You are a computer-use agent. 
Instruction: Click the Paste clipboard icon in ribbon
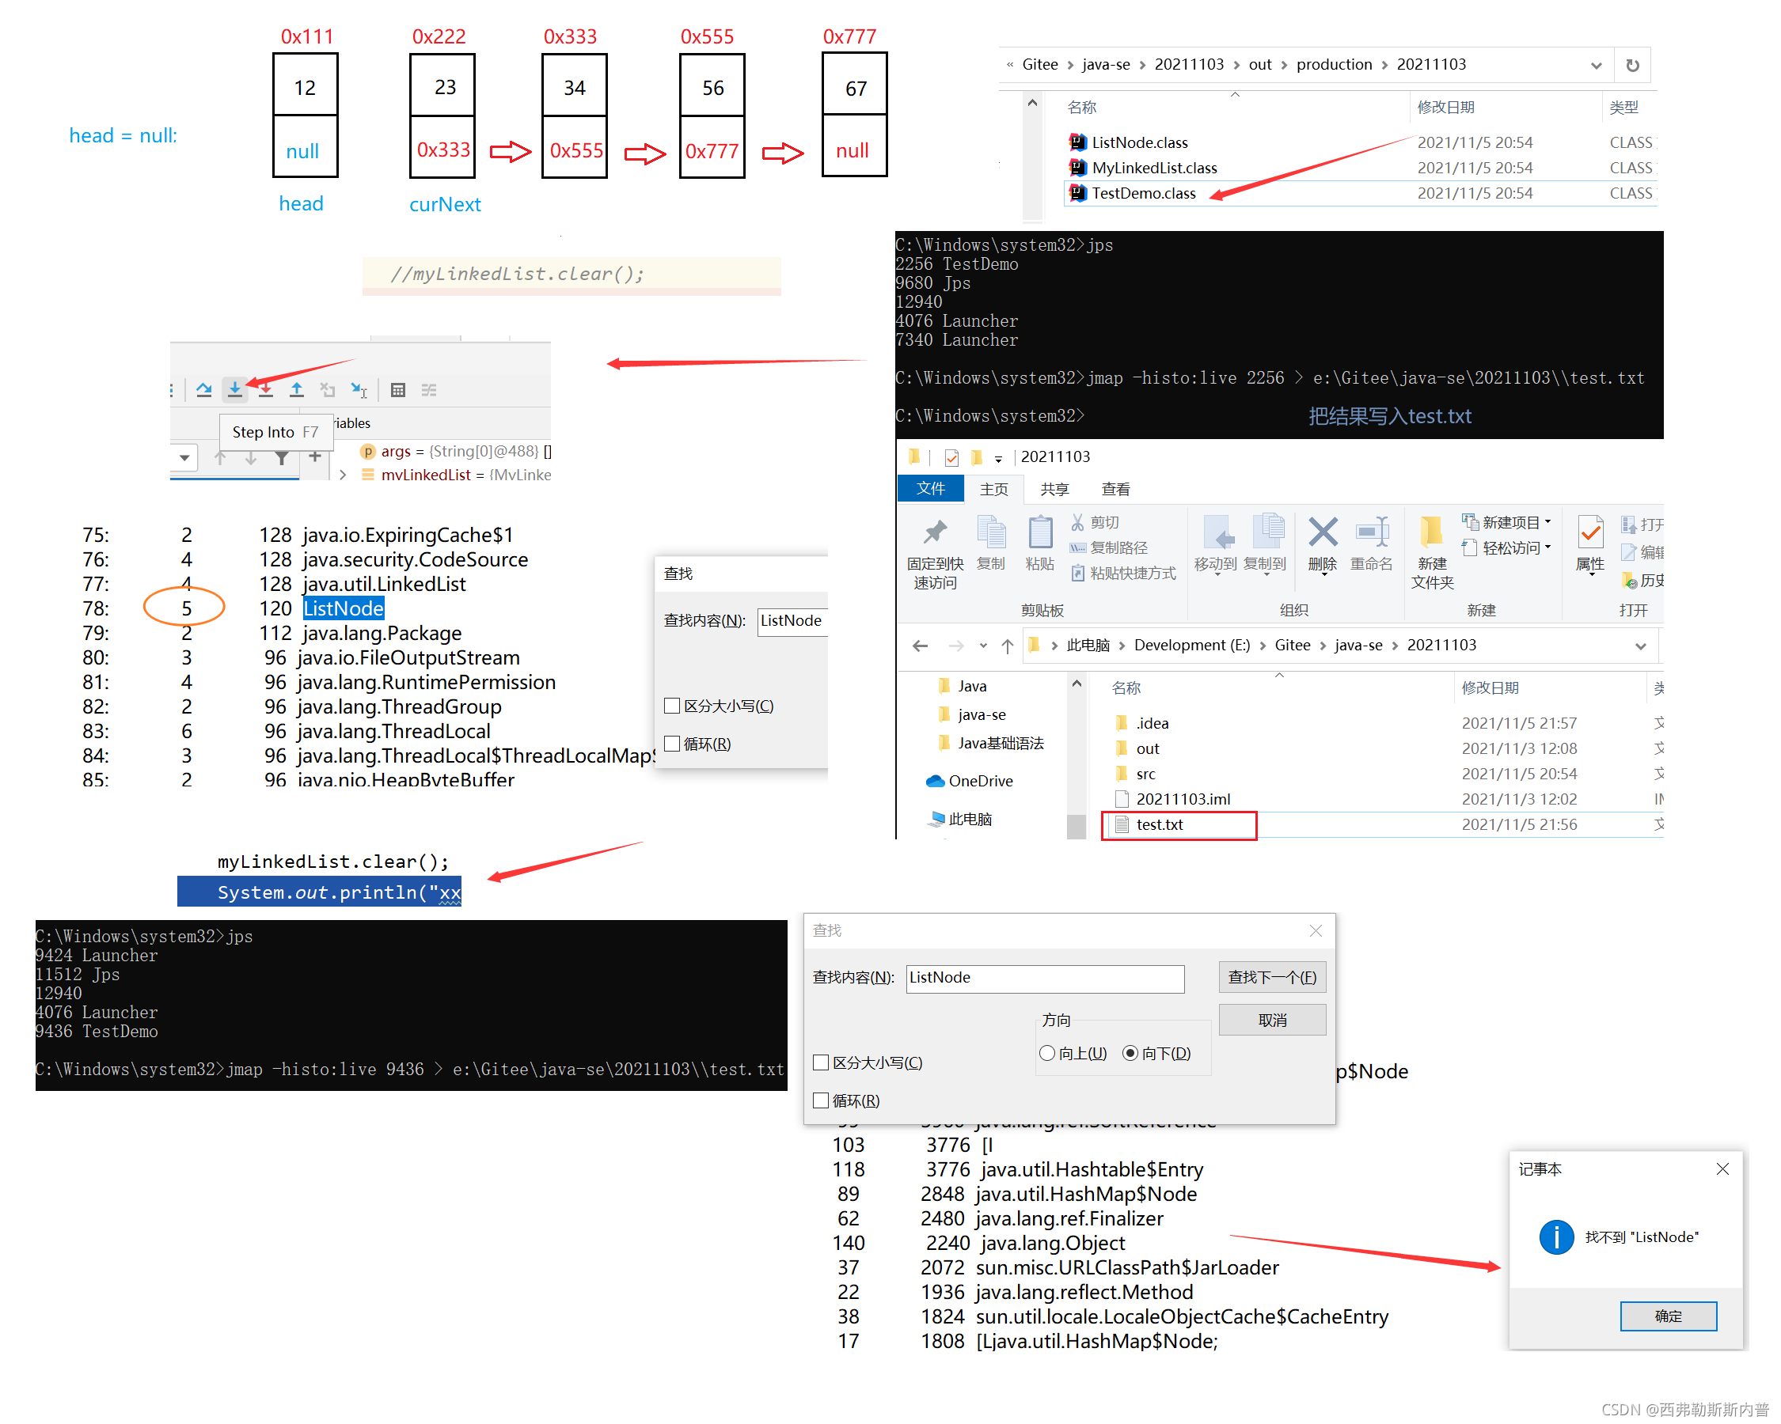(1040, 532)
